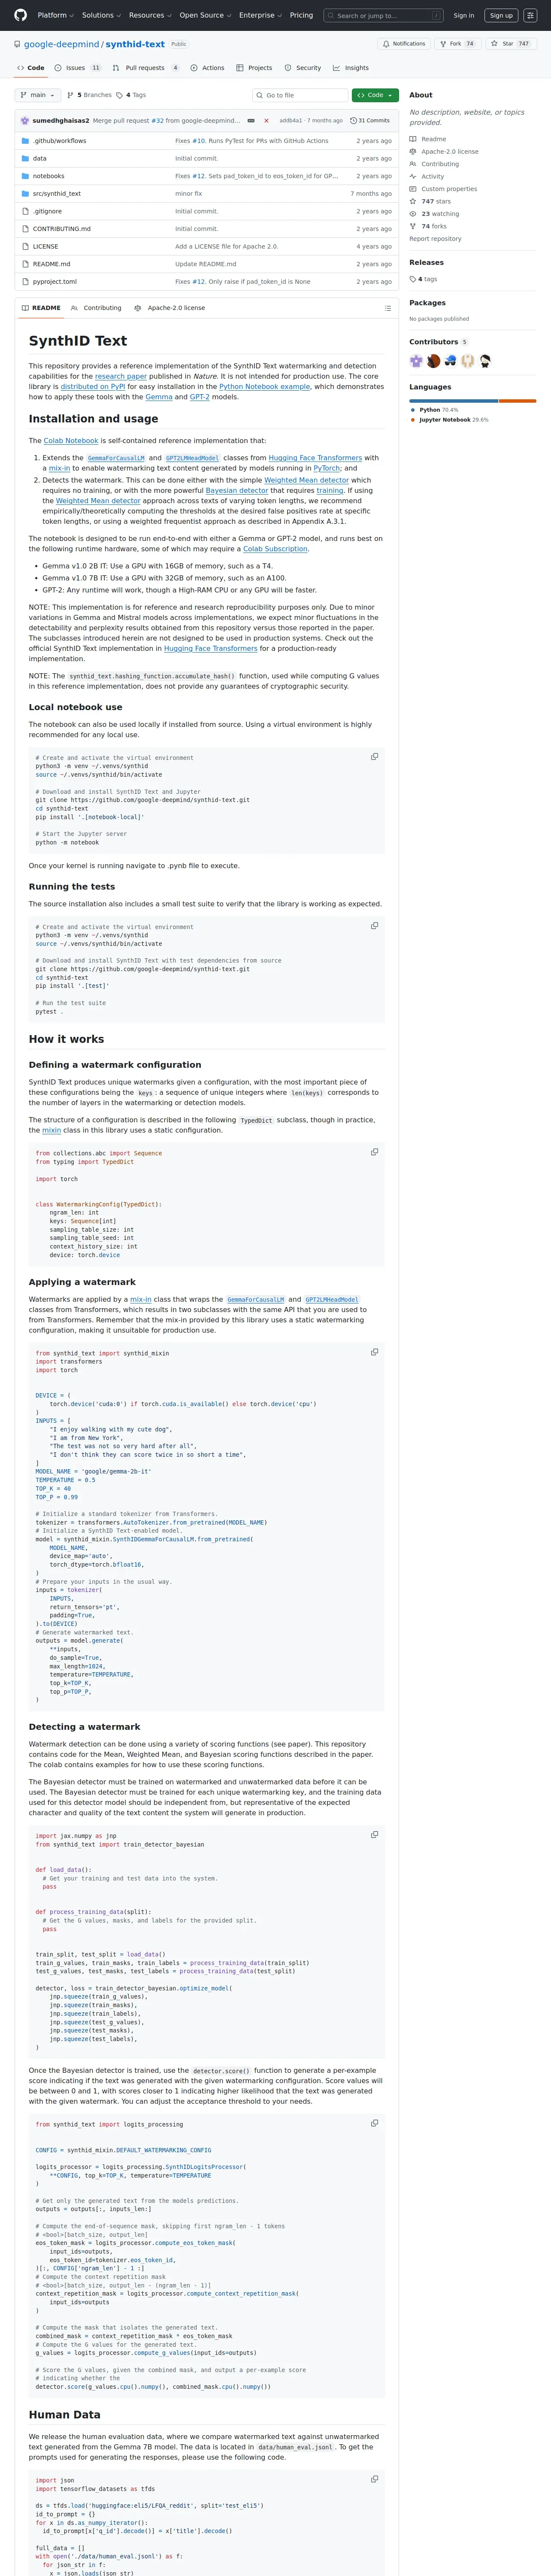Open the black-haired cartoon contributor avatar

pos(485,361)
